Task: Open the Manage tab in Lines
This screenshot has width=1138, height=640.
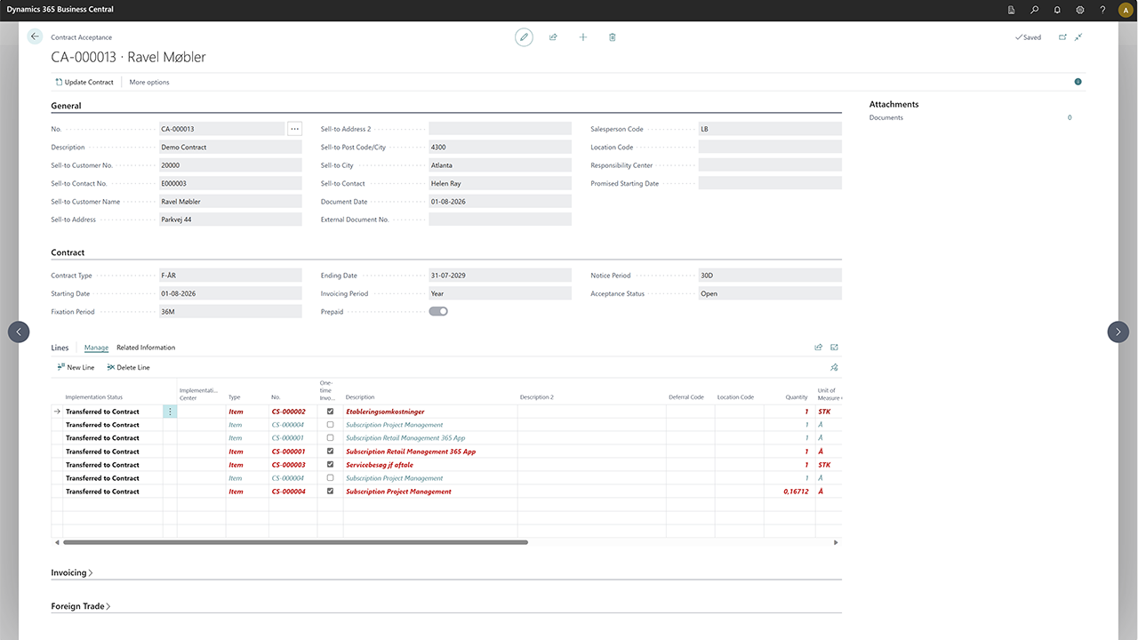Action: 96,348
